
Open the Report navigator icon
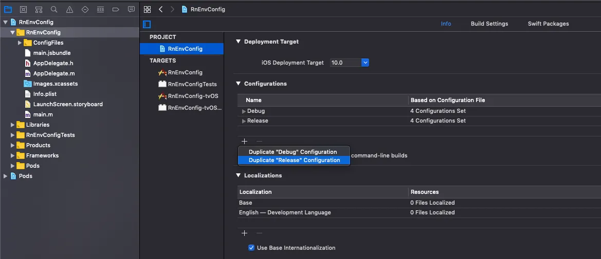[x=131, y=9]
